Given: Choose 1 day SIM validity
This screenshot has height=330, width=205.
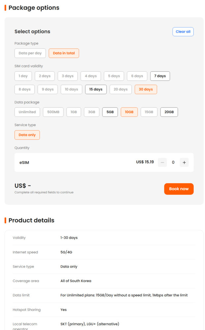Looking at the screenshot, I should tap(23, 76).
